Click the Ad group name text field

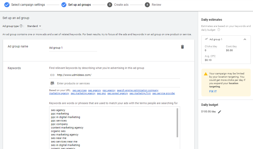pyautogui.click(x=73, y=48)
